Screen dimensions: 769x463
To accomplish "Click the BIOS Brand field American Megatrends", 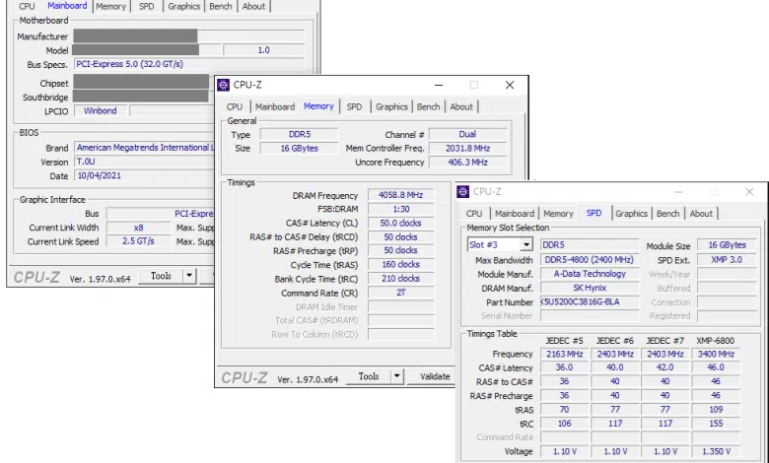I will pyautogui.click(x=144, y=148).
